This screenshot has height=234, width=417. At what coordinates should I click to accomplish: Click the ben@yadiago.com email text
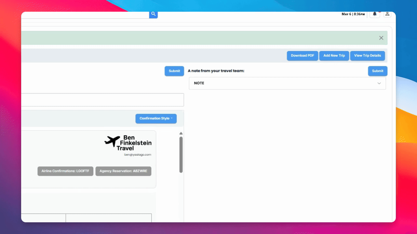point(138,155)
